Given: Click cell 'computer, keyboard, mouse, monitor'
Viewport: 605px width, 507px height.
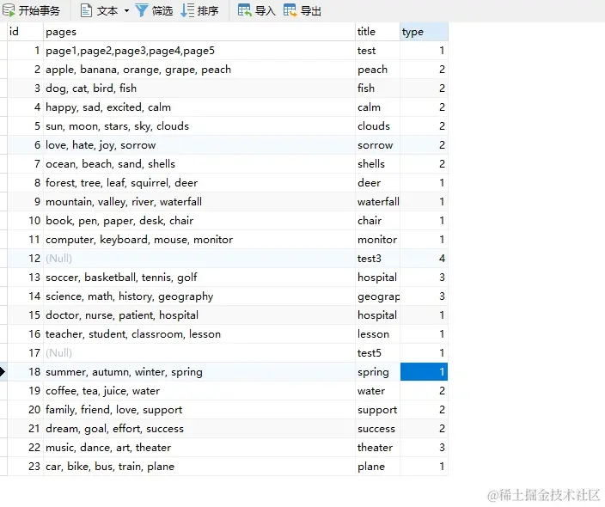Looking at the screenshot, I should pos(199,240).
